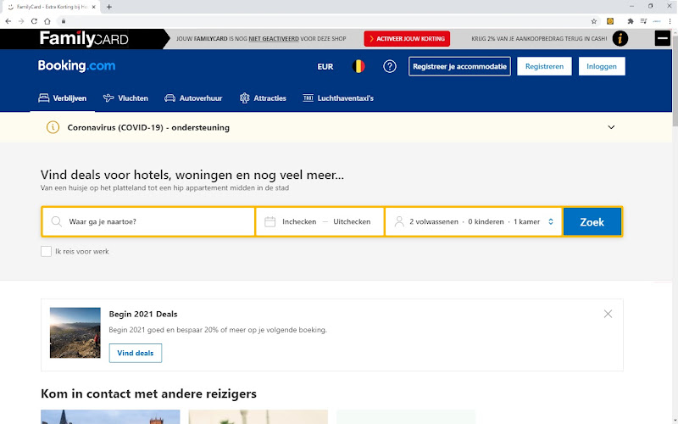Open the EUR currency selector

(325, 67)
